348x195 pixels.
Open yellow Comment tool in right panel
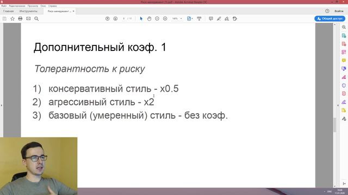tap(344, 60)
